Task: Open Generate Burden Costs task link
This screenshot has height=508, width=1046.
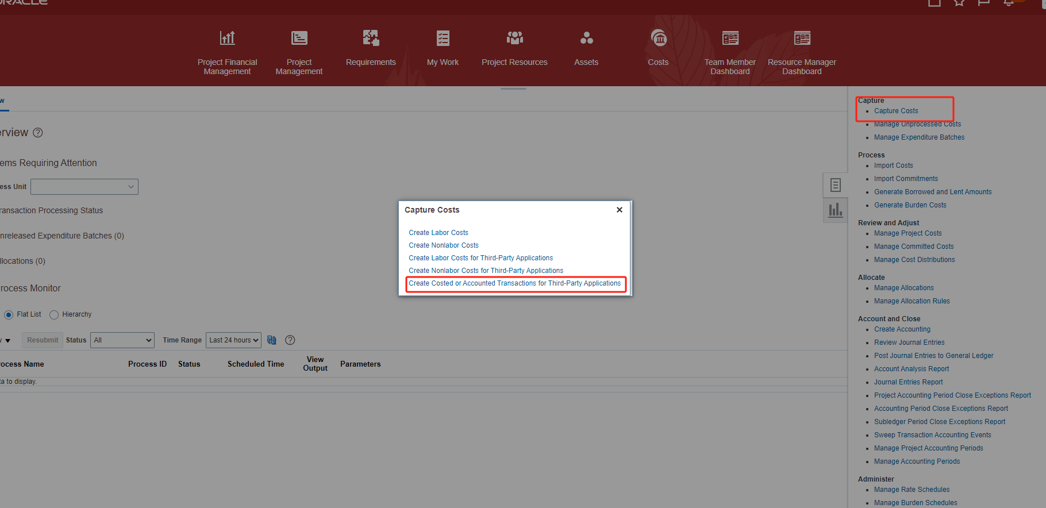Action: tap(910, 205)
